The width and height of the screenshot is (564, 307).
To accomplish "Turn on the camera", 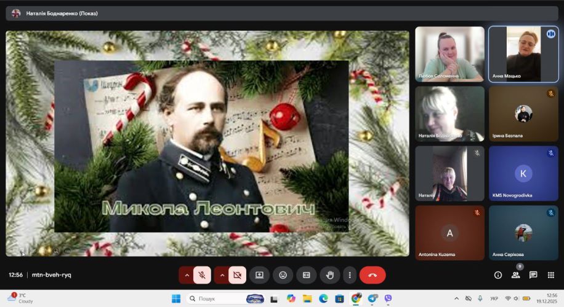I will click(237, 275).
